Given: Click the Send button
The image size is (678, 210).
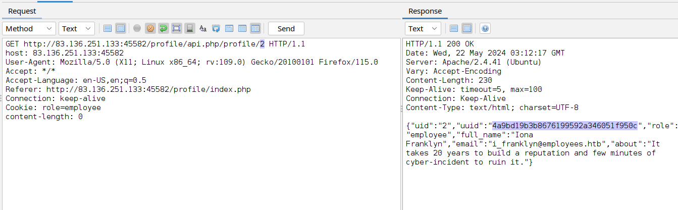Looking at the screenshot, I should (x=286, y=29).
